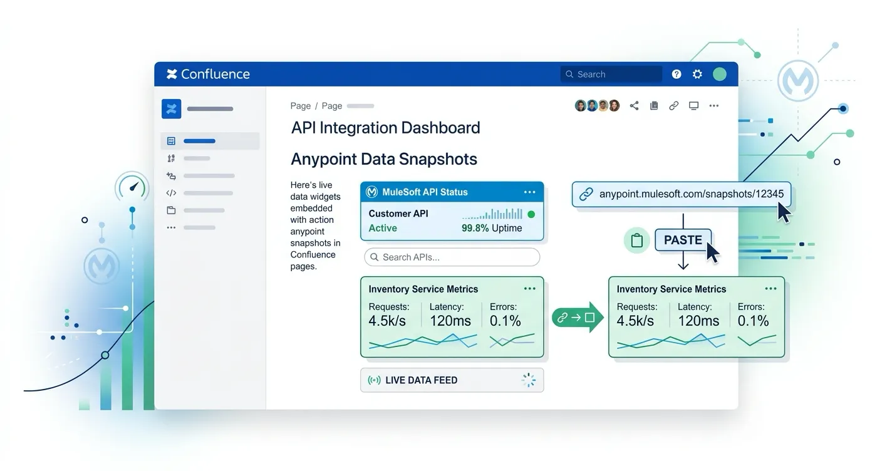Open the pages panel icon in sidebar

170,140
